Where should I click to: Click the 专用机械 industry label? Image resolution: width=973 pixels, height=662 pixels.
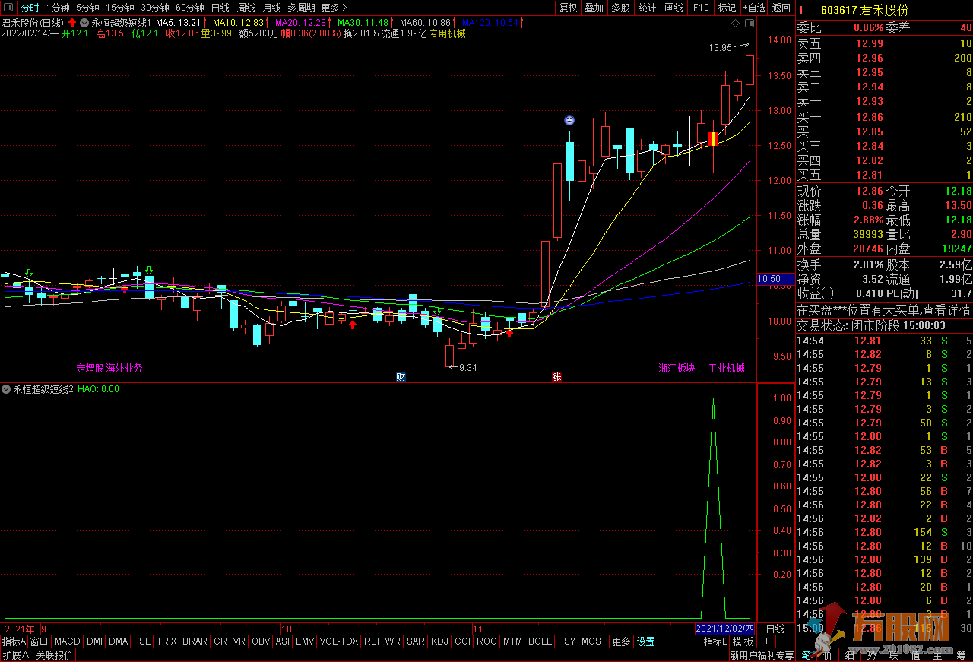coord(448,33)
